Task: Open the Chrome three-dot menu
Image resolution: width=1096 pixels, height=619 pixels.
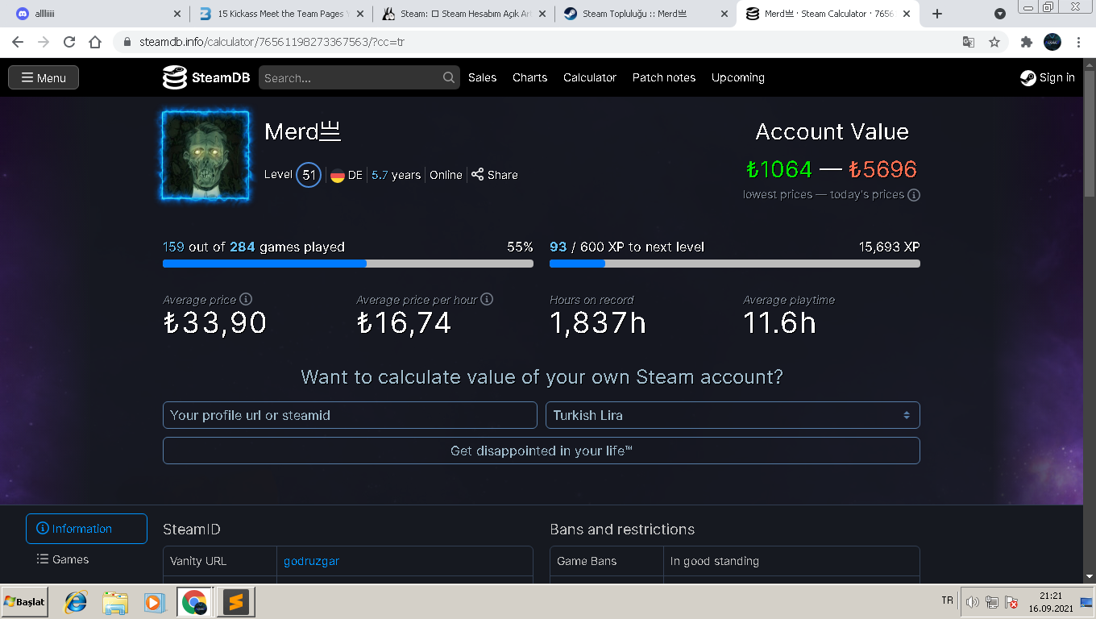Action: (x=1078, y=42)
